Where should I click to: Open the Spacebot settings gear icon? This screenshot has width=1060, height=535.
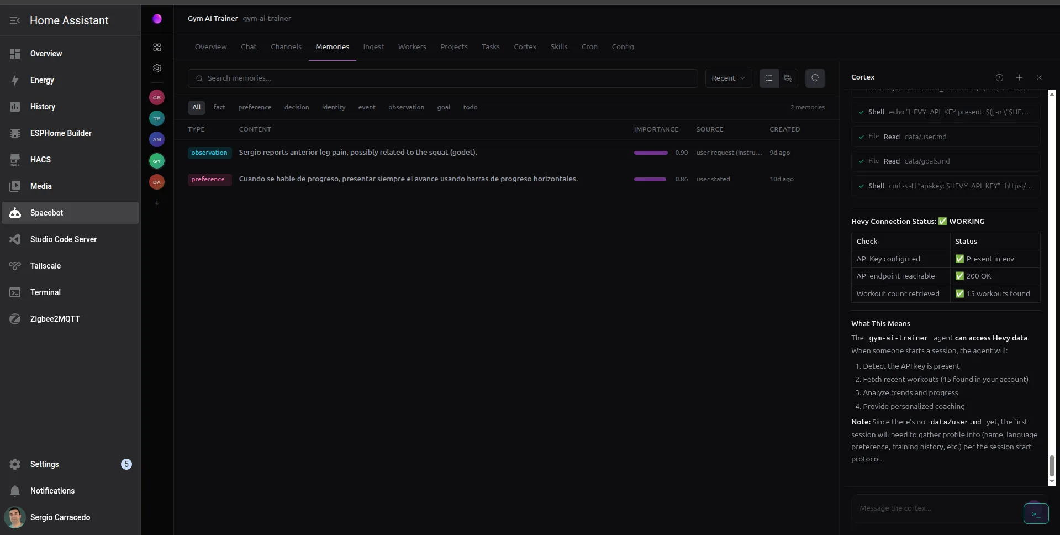(157, 69)
